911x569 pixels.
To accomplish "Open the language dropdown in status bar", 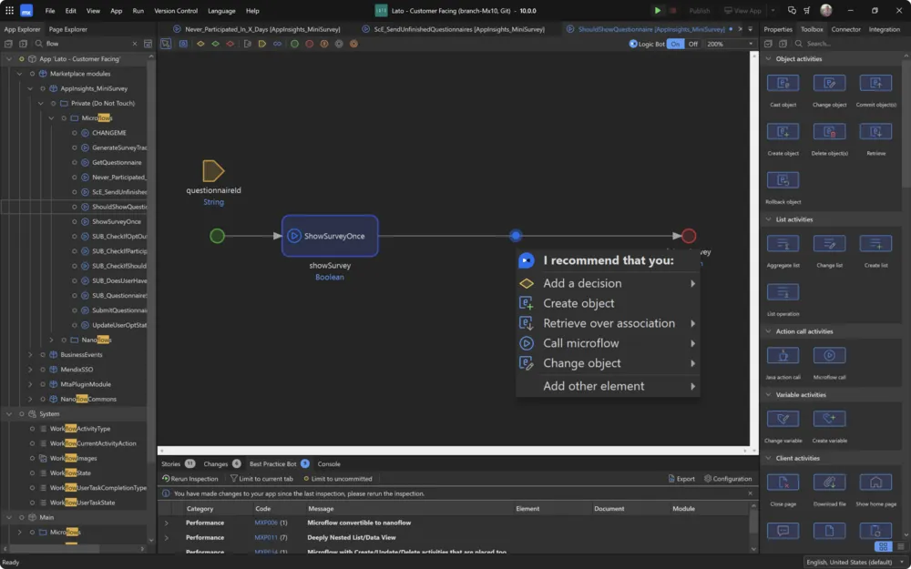I will [x=855, y=562].
